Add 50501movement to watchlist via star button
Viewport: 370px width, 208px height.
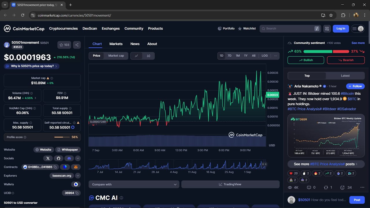point(64,45)
